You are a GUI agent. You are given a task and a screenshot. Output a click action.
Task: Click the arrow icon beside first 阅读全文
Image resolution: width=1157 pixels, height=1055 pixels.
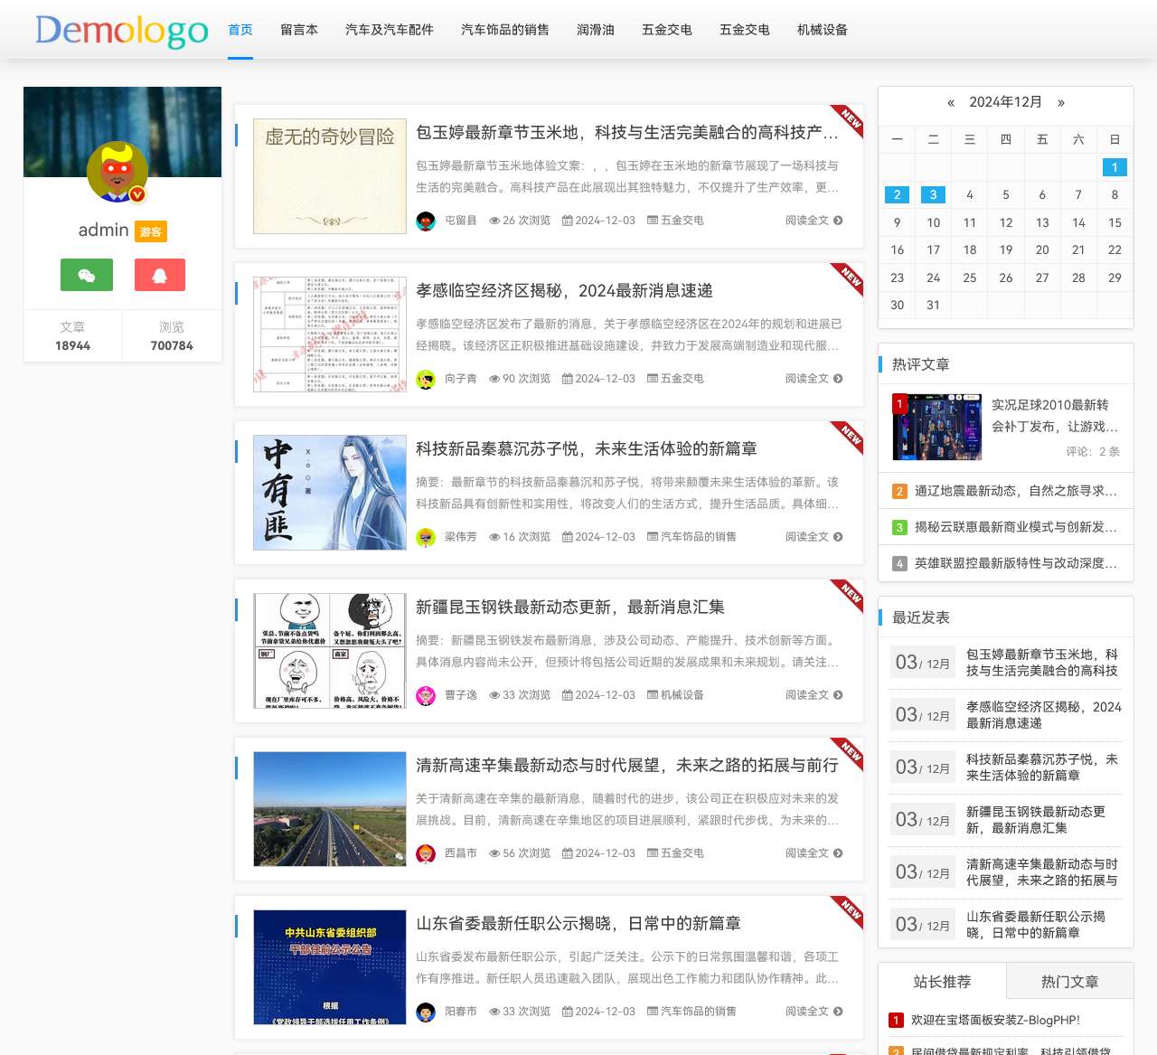coord(838,221)
